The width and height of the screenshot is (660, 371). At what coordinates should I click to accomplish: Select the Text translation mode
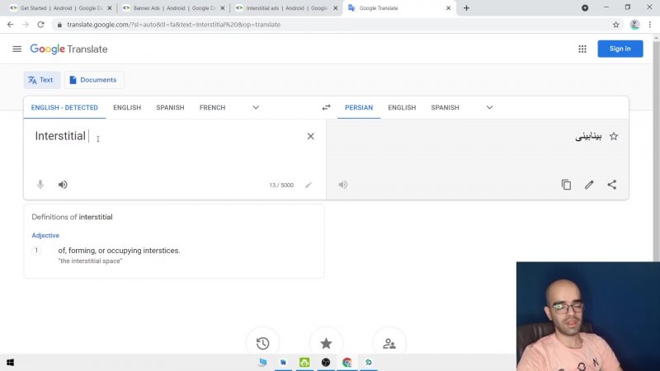(41, 80)
